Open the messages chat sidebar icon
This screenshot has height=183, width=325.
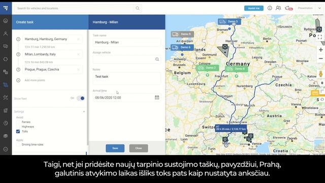[x=6, y=46]
